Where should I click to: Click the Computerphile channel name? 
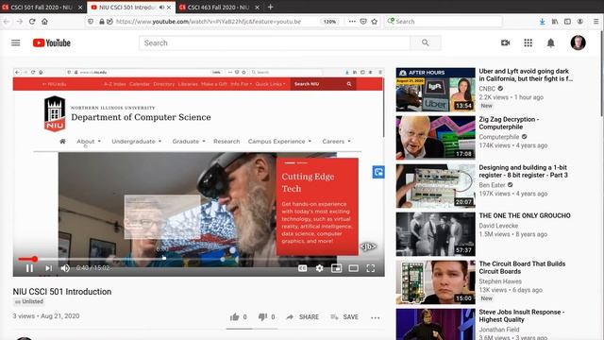(499, 137)
